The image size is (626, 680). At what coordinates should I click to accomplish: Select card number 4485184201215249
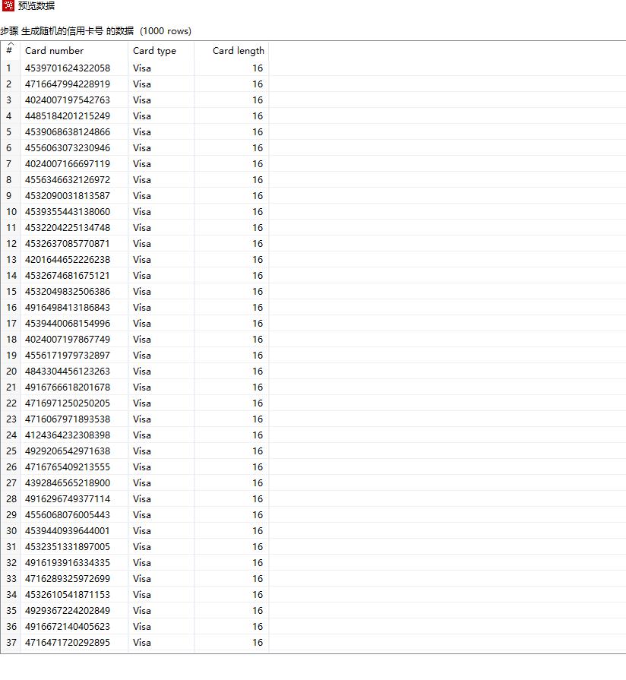[68, 116]
